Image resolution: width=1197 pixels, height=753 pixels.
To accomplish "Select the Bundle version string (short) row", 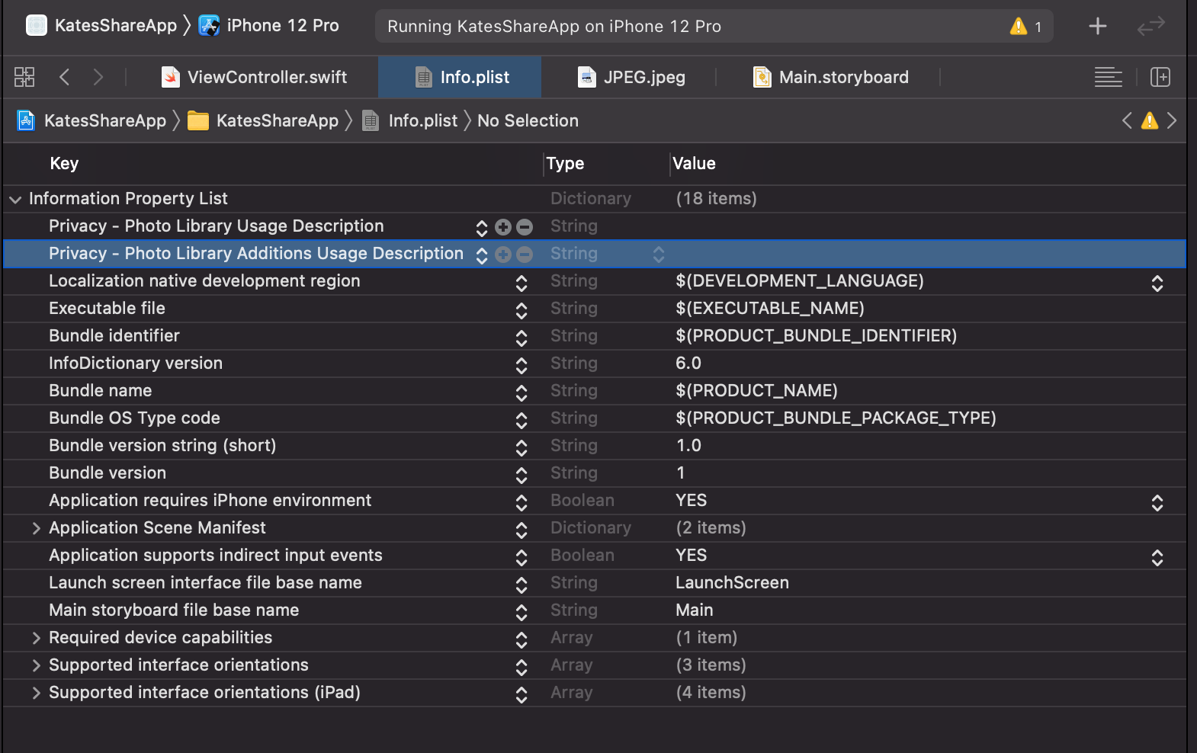I will pyautogui.click(x=595, y=446).
